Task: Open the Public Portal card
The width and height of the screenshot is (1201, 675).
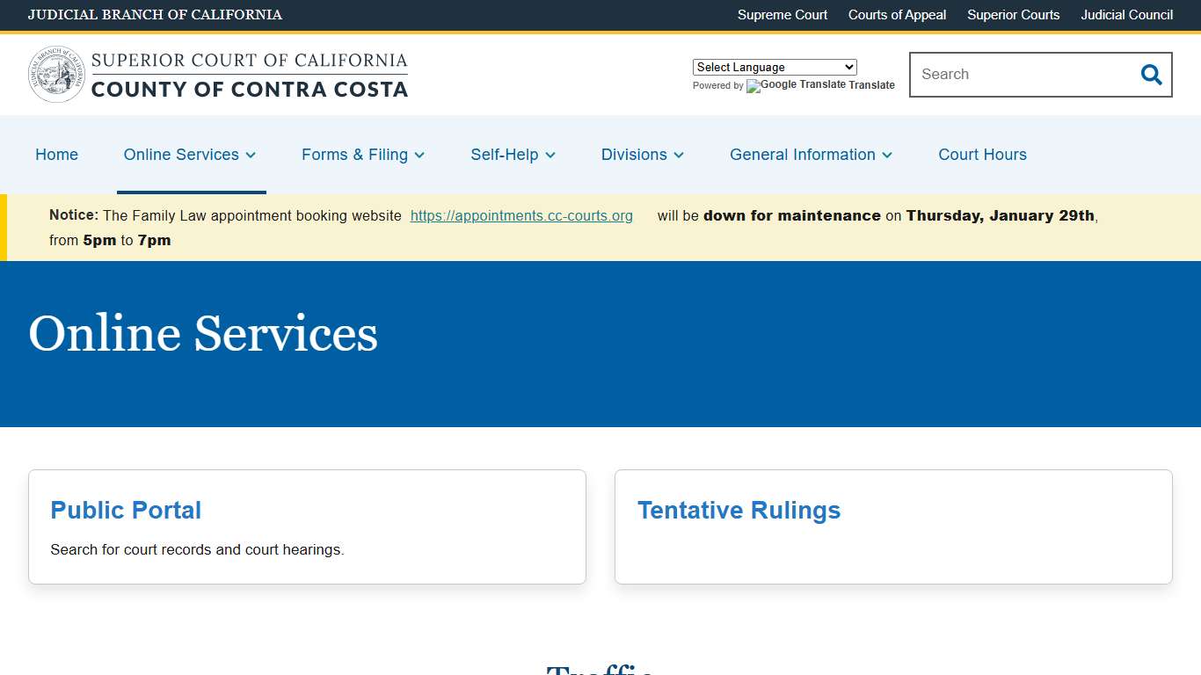Action: (x=126, y=510)
